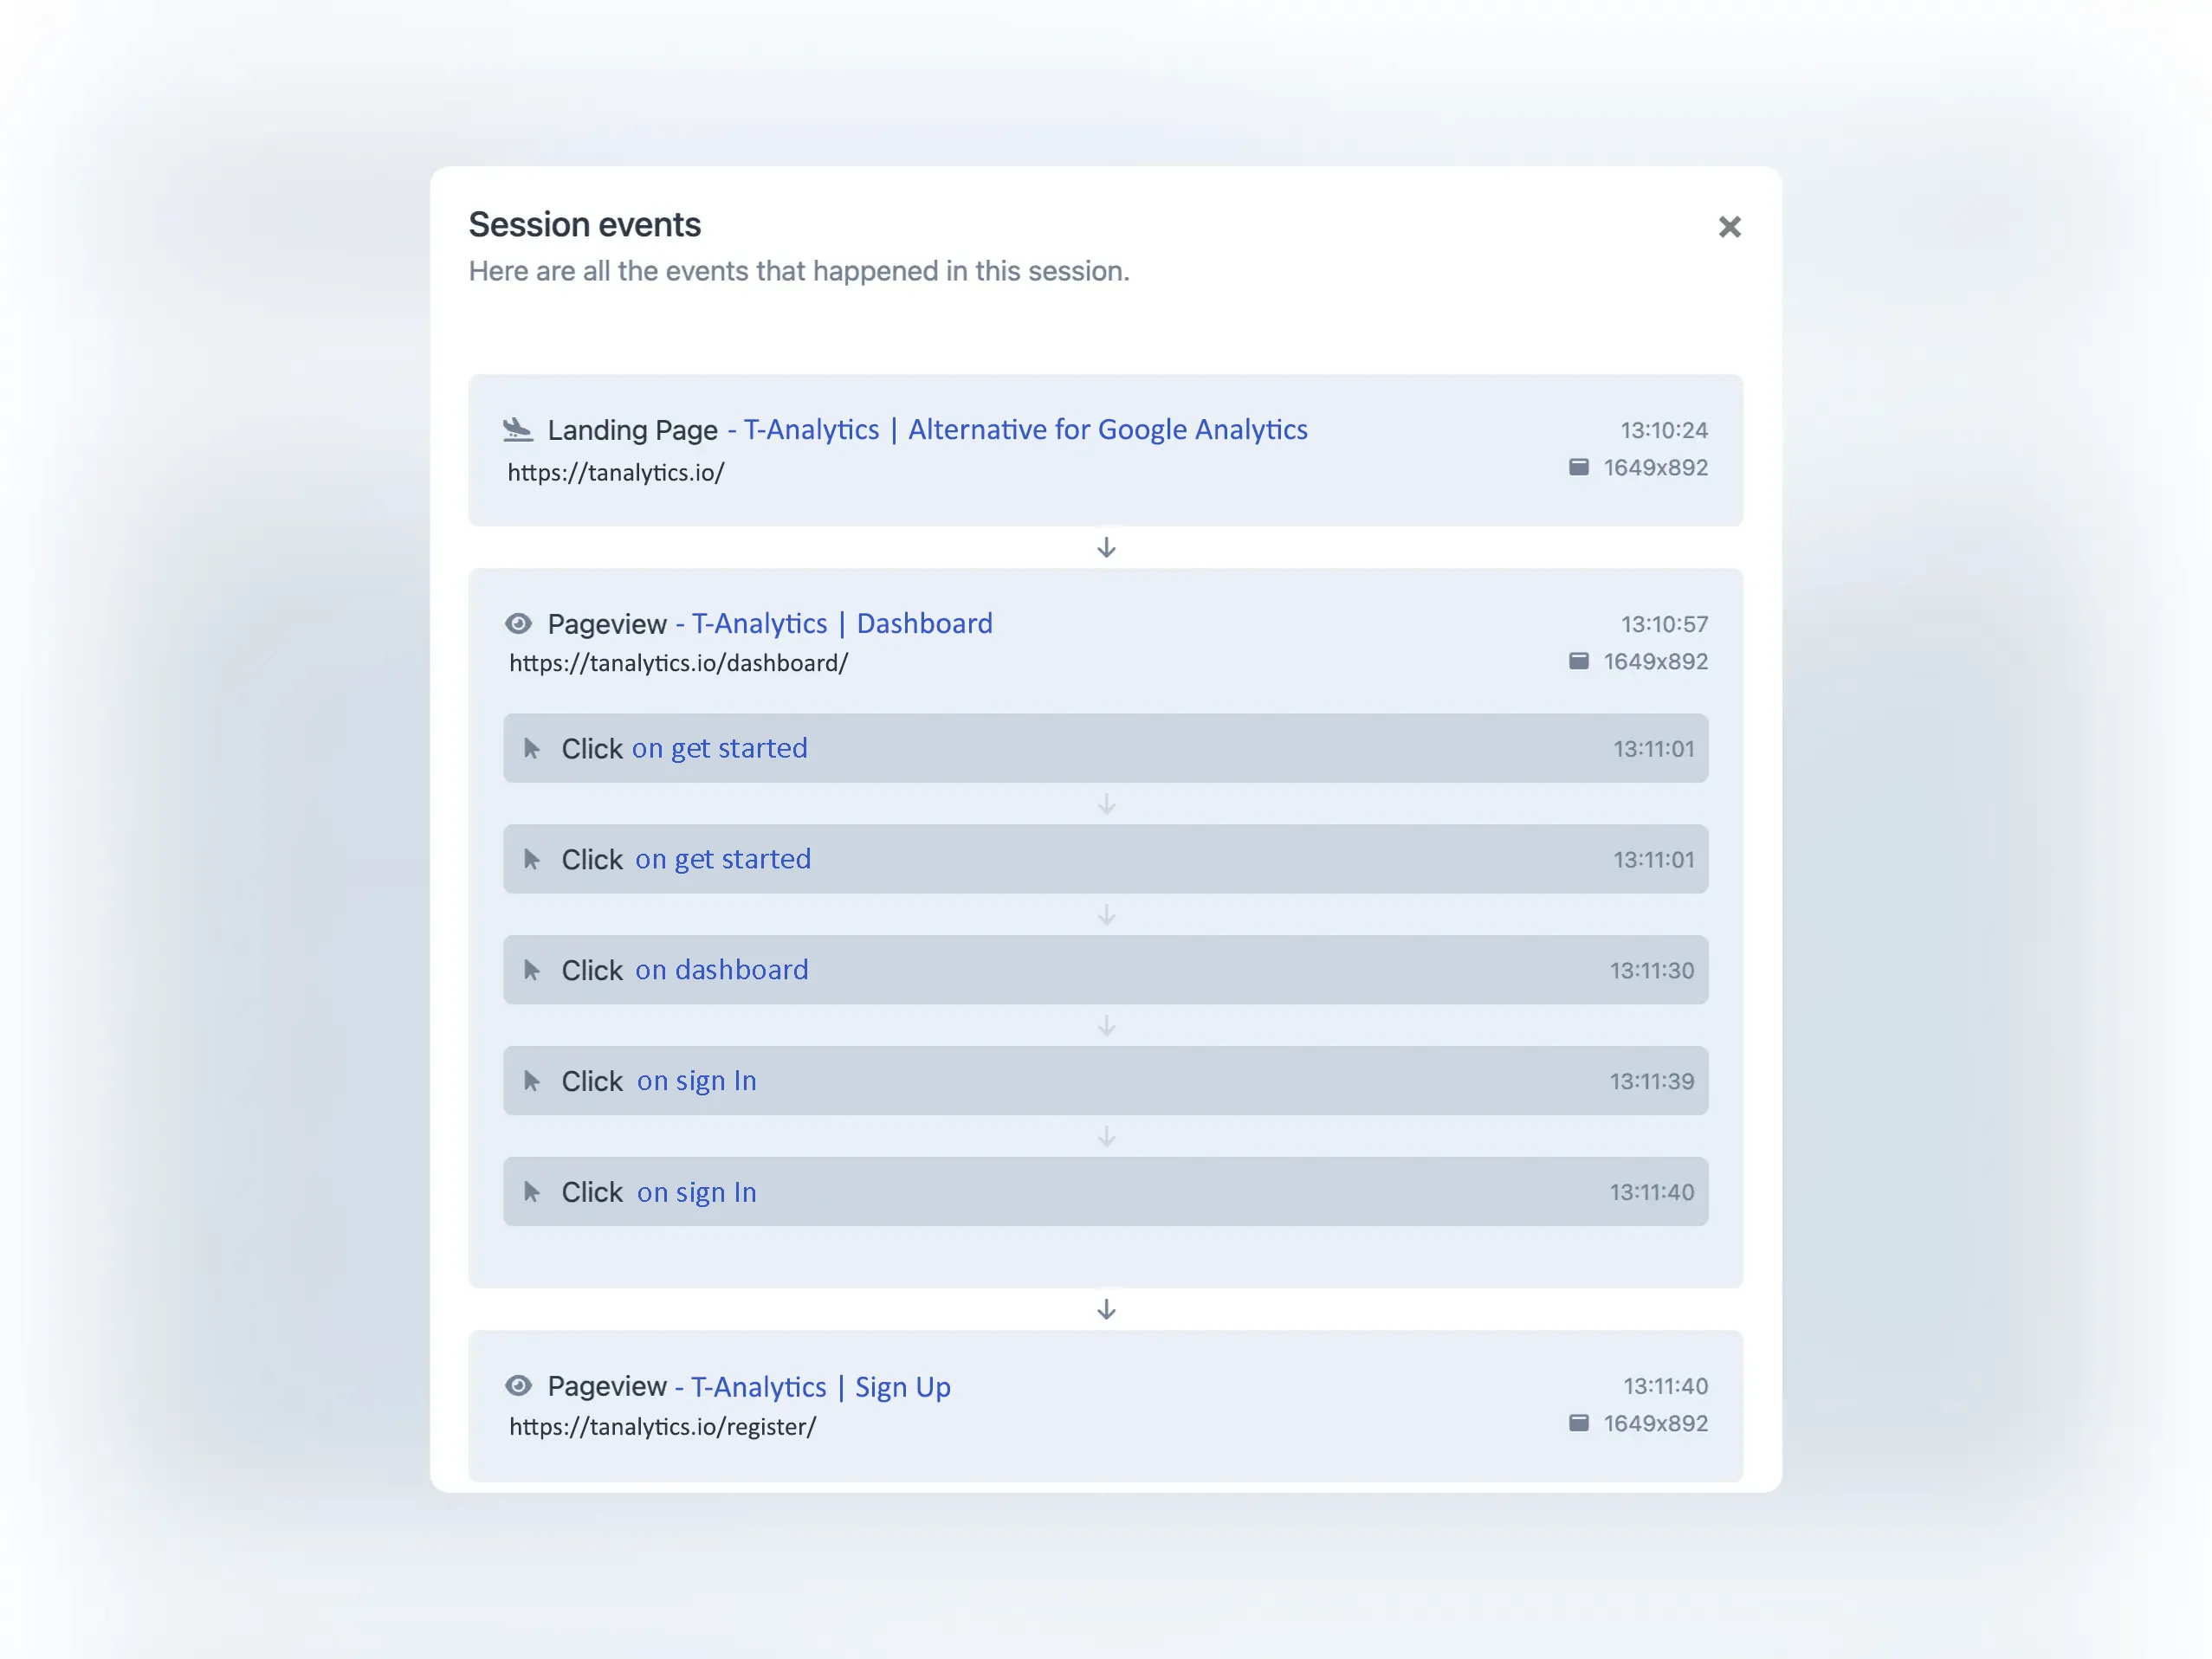Click the arrow above the Sign Up Pageview
This screenshot has height=1659, width=2212.
(x=1106, y=1310)
